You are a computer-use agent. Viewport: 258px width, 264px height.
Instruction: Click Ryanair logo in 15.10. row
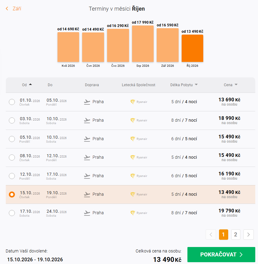tap(139, 195)
